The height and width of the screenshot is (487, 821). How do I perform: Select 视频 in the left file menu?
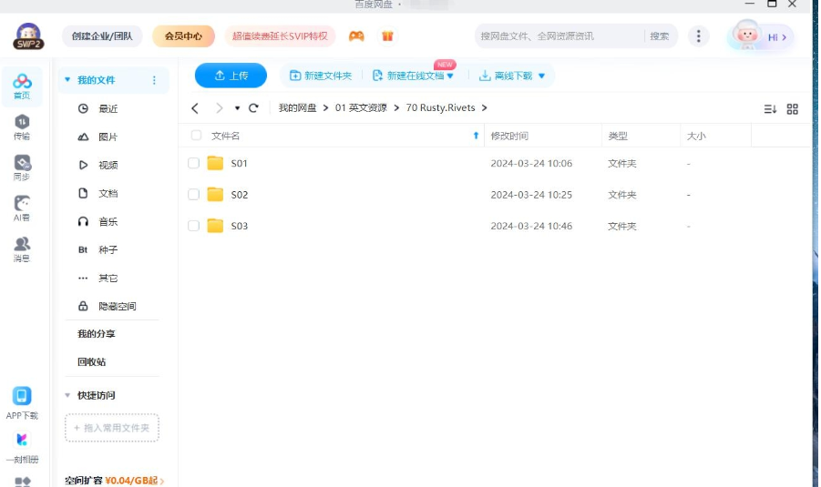108,166
